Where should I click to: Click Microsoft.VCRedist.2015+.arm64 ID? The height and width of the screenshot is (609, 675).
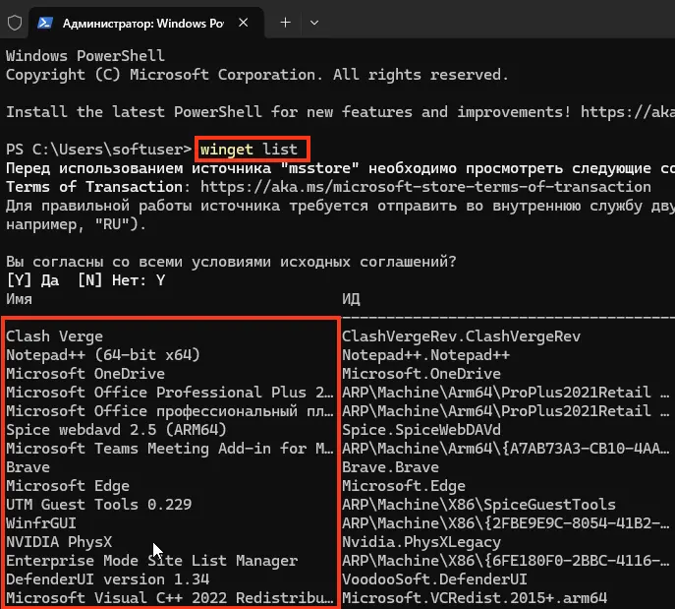coord(475,598)
